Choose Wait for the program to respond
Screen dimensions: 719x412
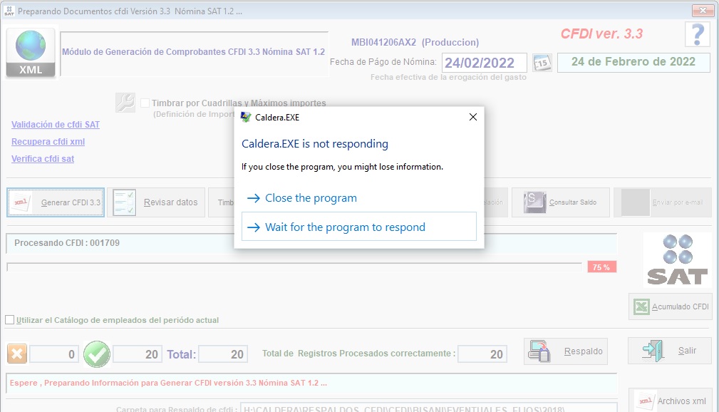pyautogui.click(x=359, y=227)
